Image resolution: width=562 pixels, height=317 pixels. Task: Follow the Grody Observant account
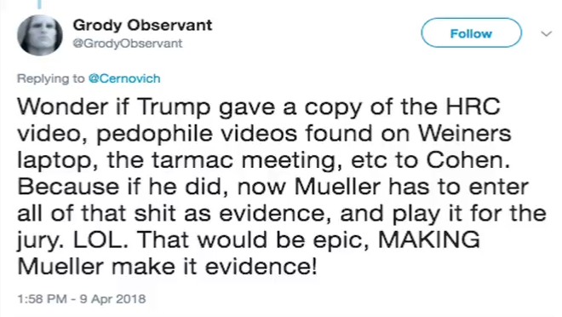pyautogui.click(x=471, y=33)
